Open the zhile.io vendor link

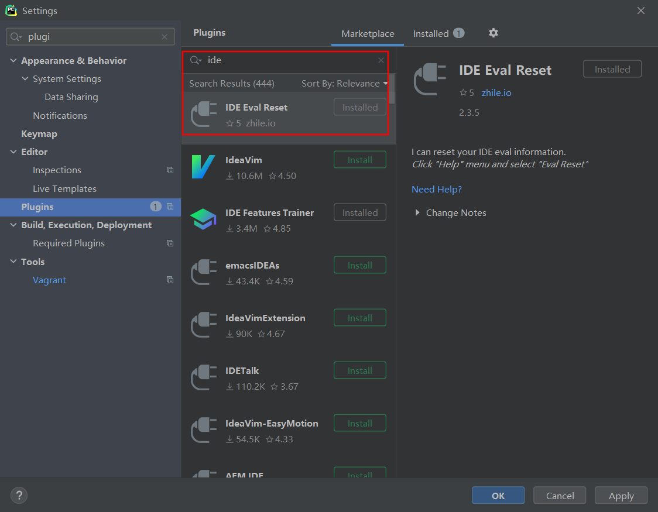[496, 92]
